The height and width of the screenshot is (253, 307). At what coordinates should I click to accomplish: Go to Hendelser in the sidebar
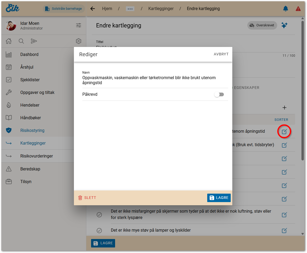pyautogui.click(x=30, y=105)
